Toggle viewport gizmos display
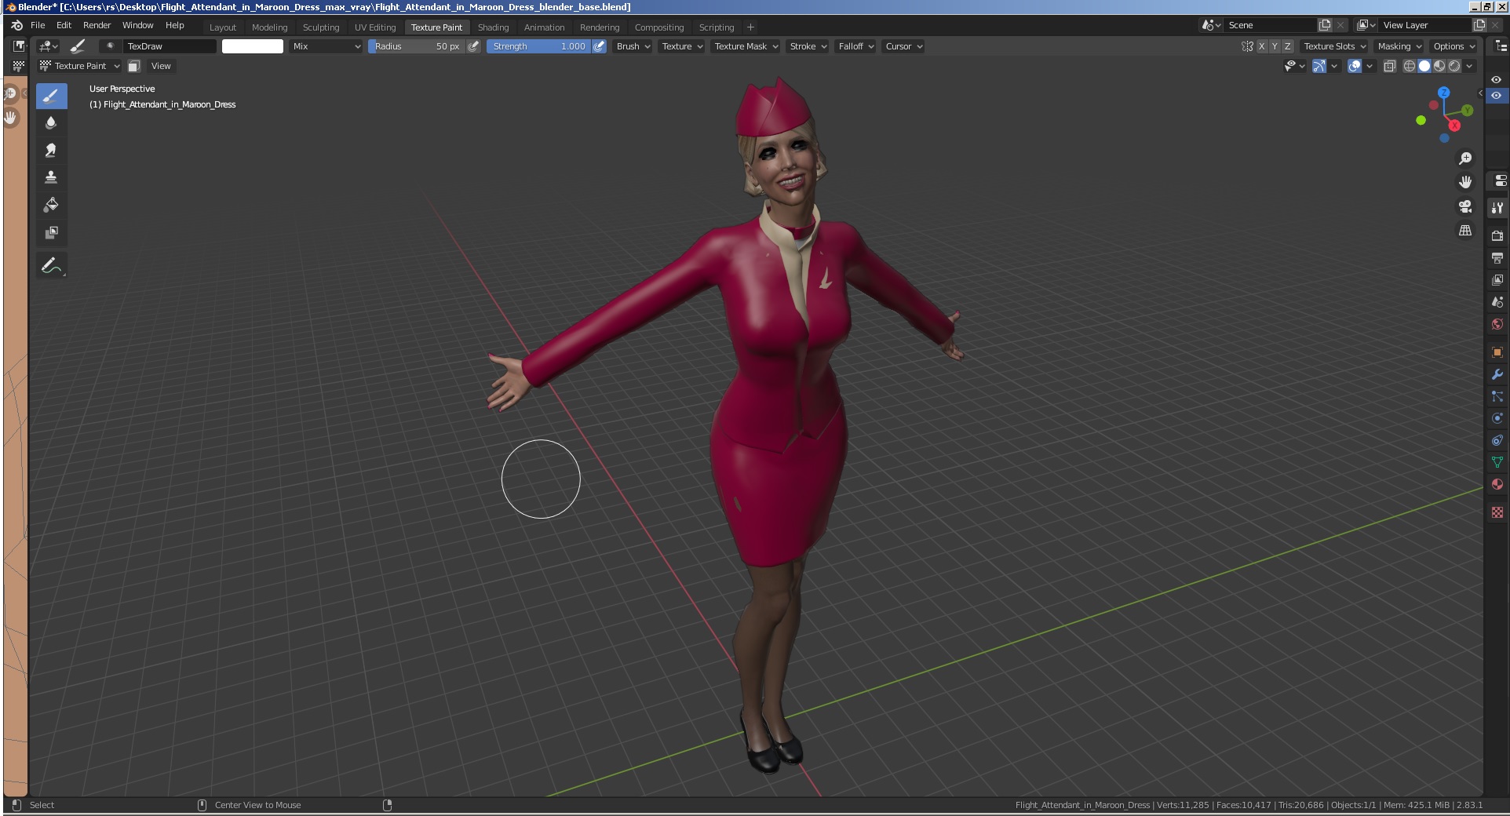Screen dimensions: 1510x816 click(x=1319, y=66)
